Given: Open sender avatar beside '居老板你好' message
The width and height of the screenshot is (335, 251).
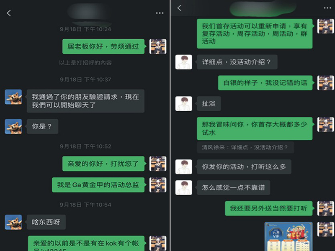Looking at the screenshot, I should point(158,46).
